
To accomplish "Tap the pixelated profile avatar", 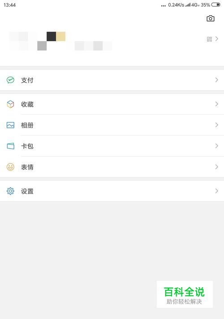I will [37, 41].
